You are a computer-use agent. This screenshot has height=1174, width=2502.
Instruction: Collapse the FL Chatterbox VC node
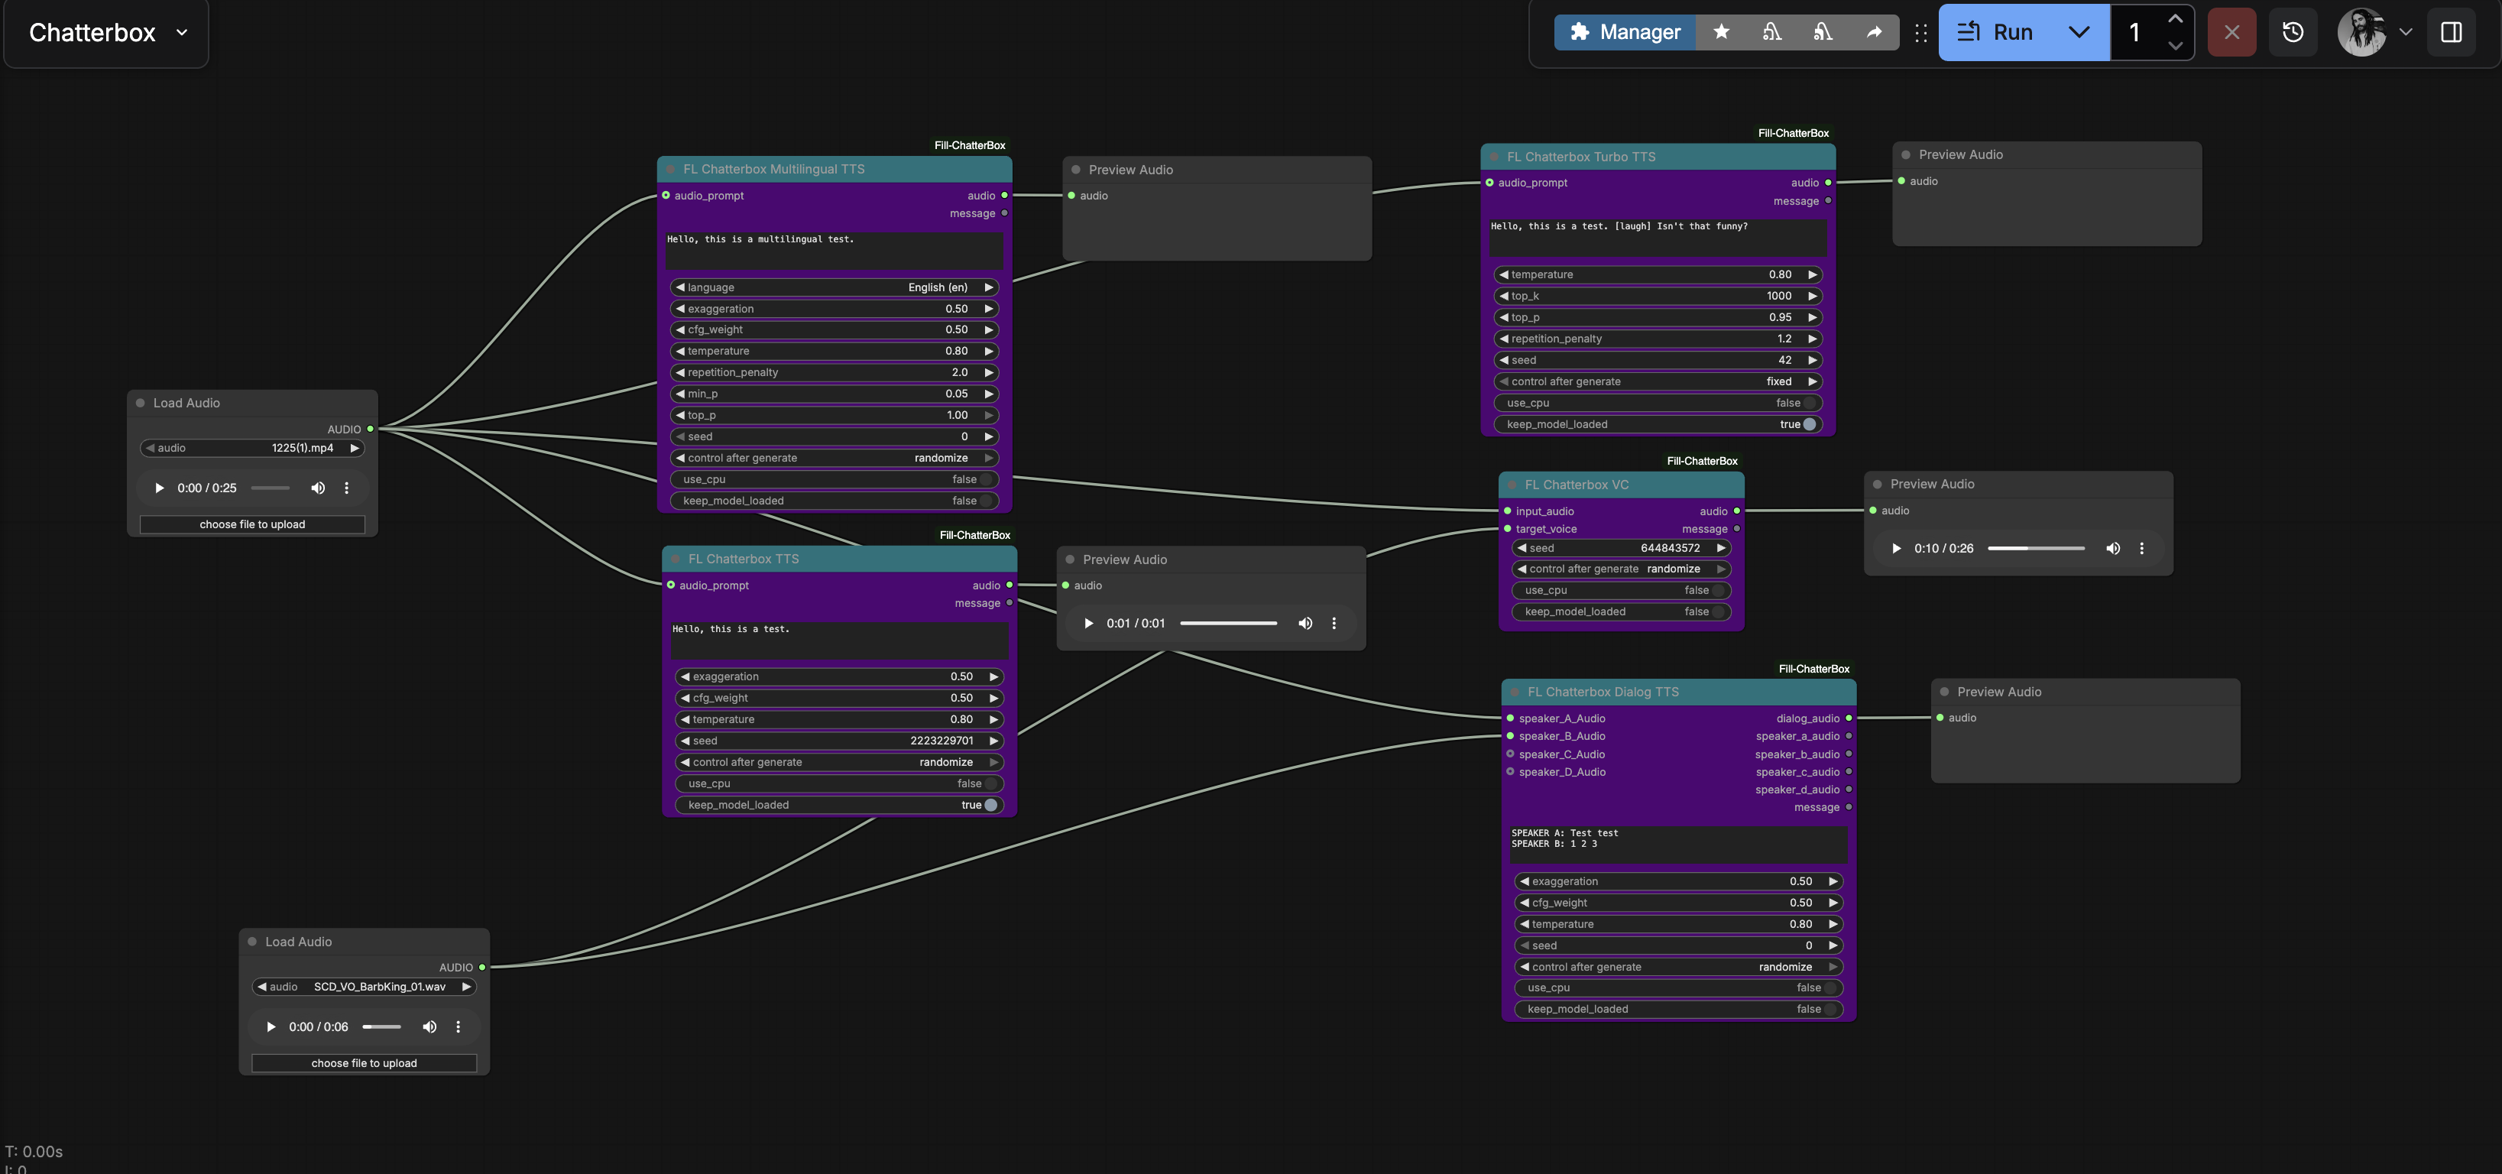(x=1512, y=485)
